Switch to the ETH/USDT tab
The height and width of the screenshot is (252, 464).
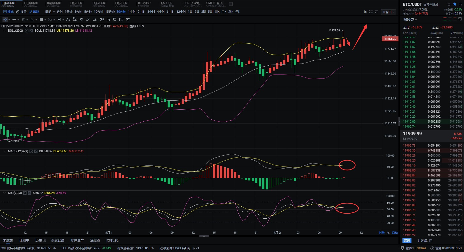31,4
